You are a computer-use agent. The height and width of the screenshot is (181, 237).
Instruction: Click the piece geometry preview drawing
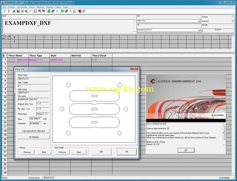tap(94, 109)
